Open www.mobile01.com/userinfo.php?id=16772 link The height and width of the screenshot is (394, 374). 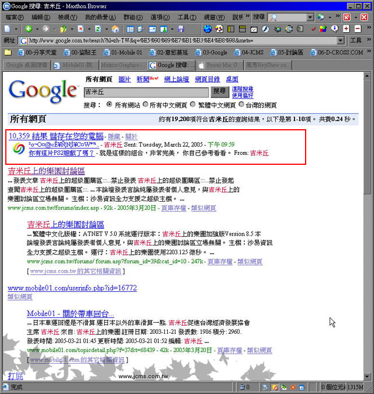pyautogui.click(x=72, y=288)
